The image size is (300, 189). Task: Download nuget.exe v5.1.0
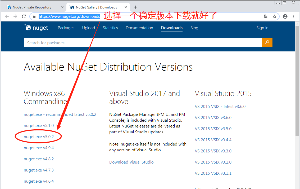click(39, 126)
